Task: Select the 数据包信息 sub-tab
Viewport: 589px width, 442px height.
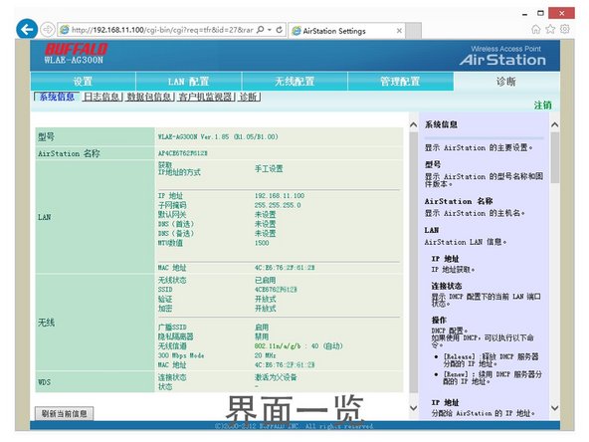Action: (149, 97)
